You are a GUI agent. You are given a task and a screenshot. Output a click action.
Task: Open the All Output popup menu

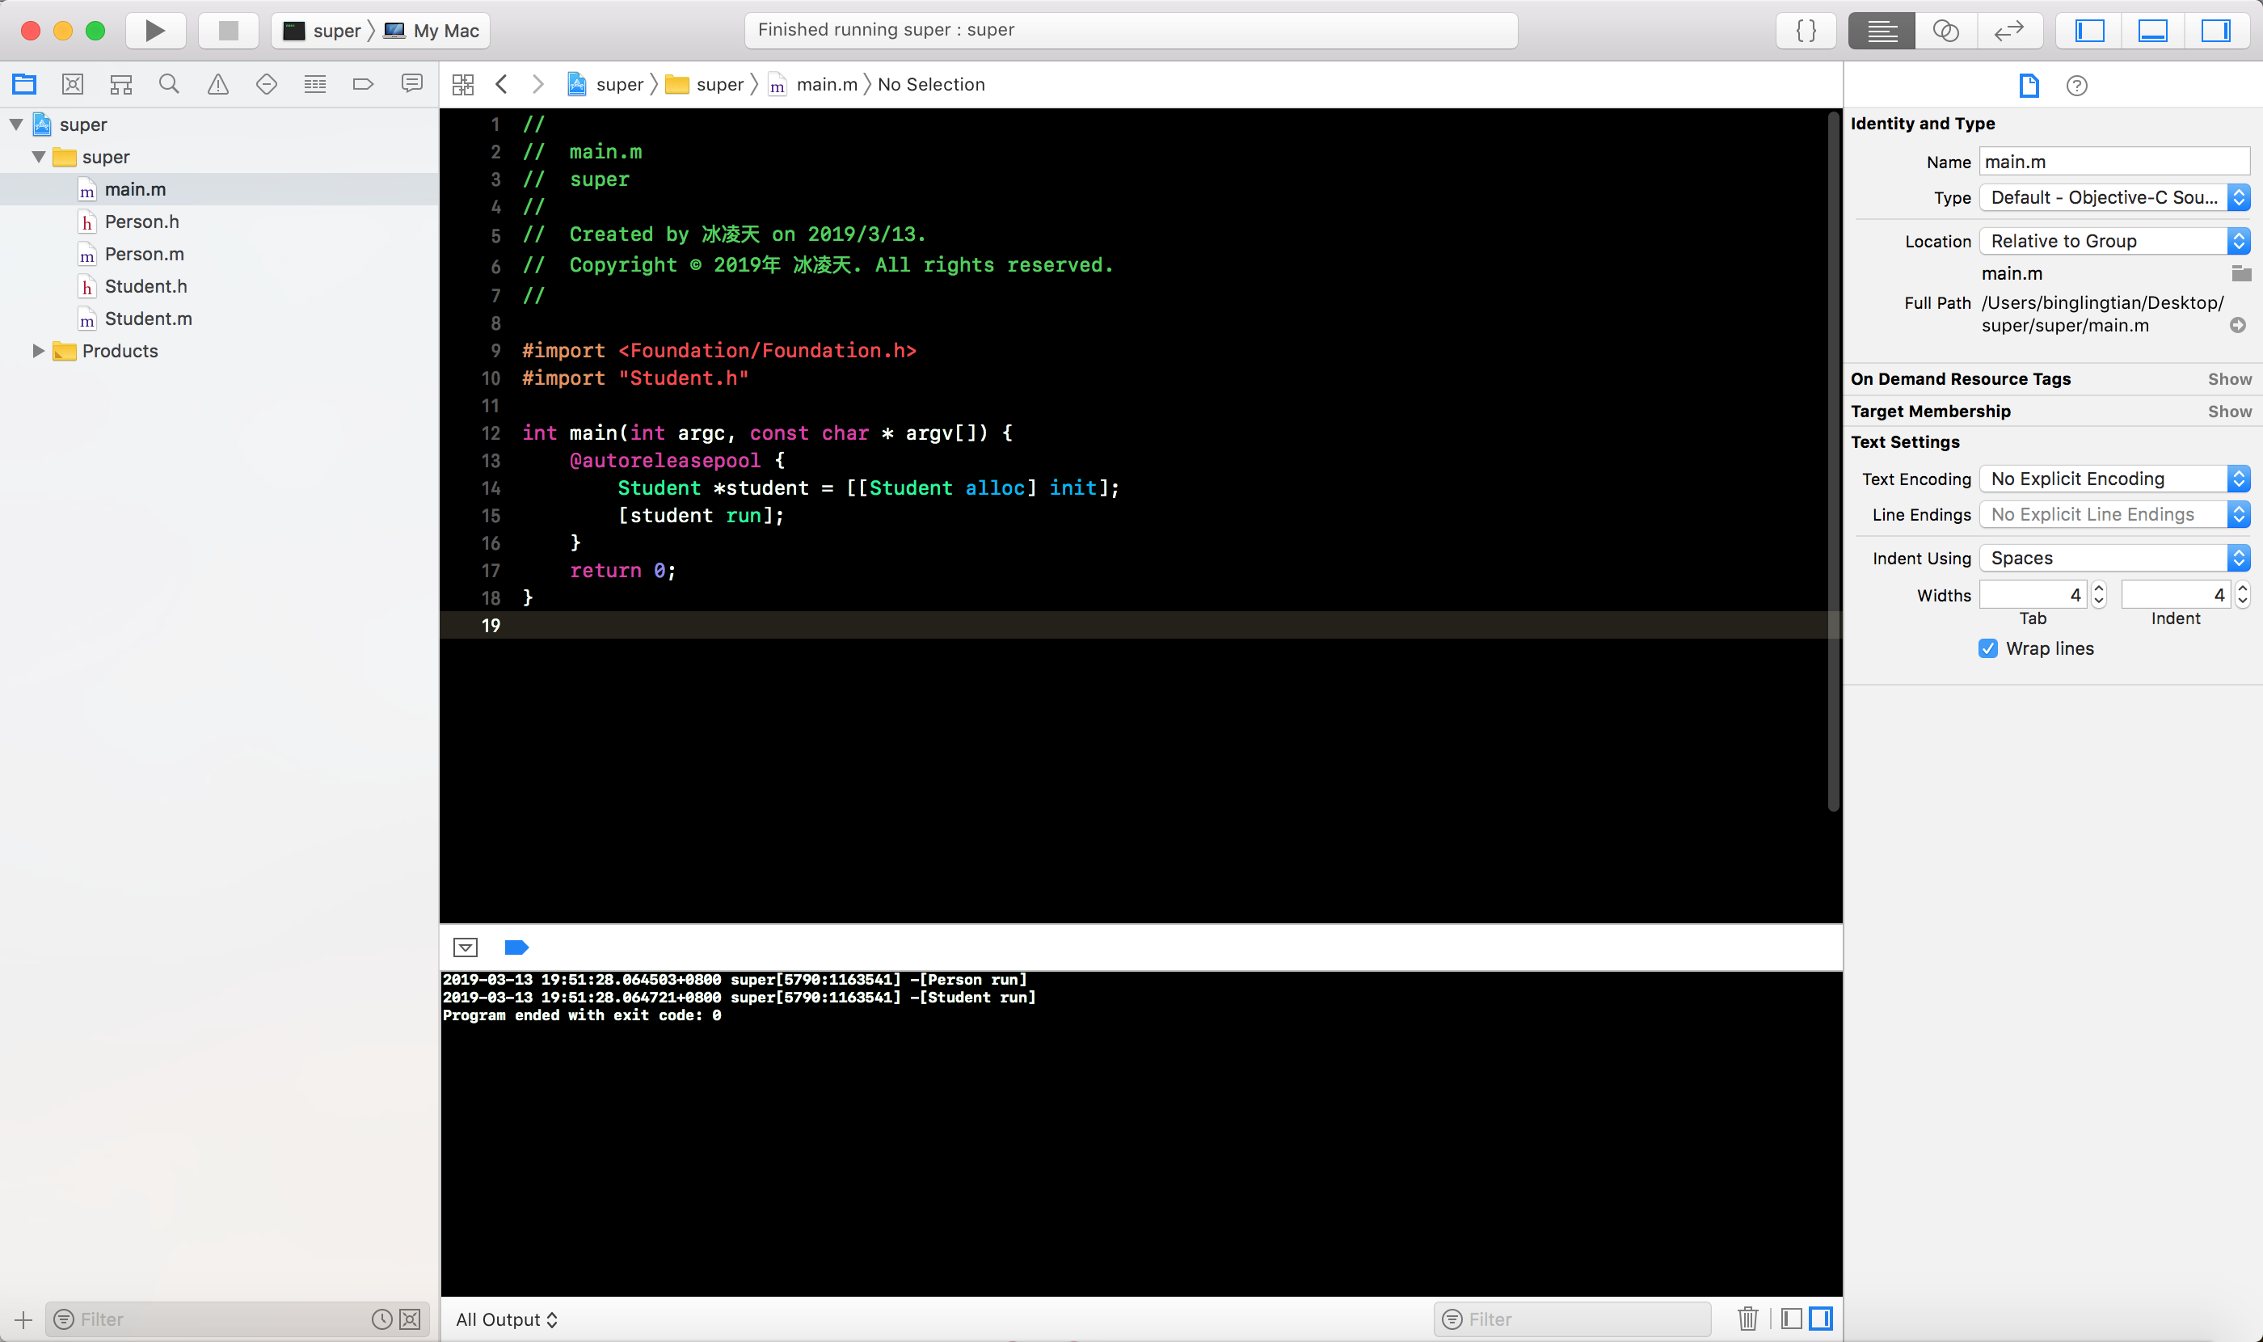(x=506, y=1319)
